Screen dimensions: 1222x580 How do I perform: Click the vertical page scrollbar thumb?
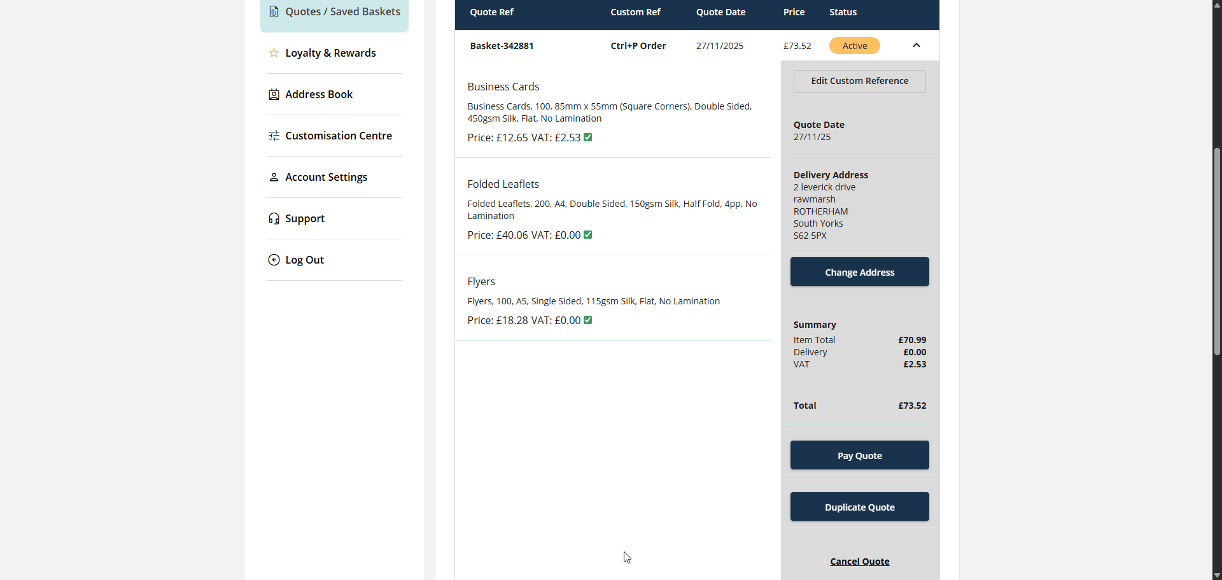1217,251
